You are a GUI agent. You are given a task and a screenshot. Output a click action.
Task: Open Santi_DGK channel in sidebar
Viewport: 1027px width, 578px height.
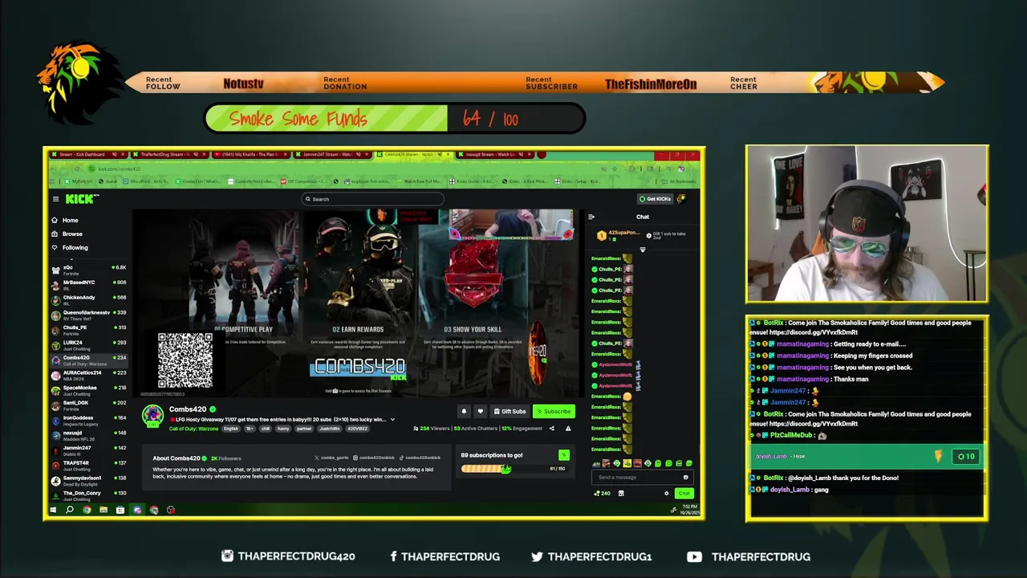click(x=88, y=405)
